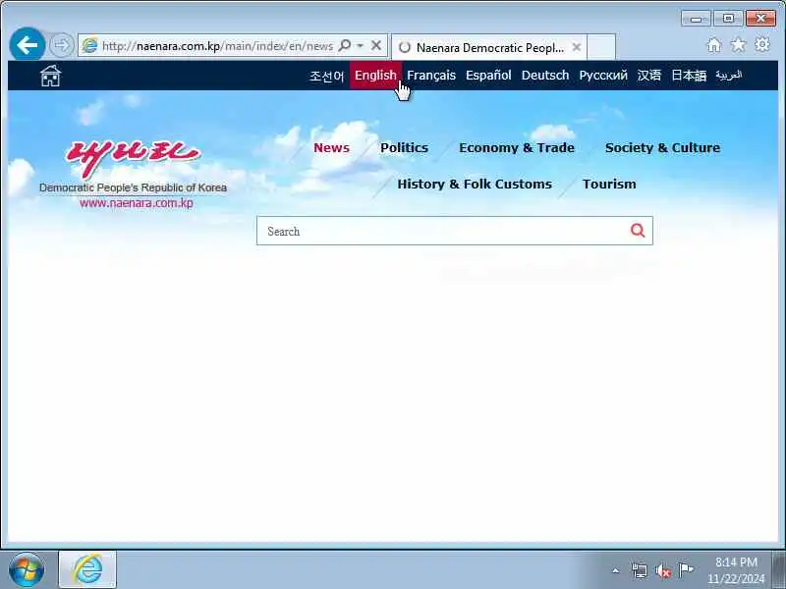The image size is (786, 589).
Task: Click the network status tray icon
Action: [640, 570]
